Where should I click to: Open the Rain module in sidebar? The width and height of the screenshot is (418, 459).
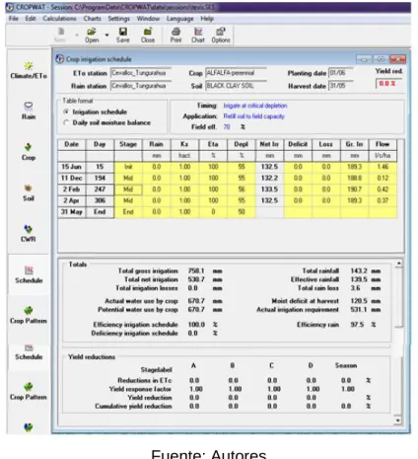[29, 112]
